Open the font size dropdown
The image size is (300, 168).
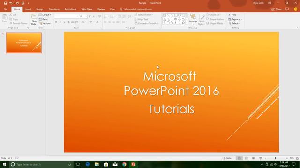[86, 17]
